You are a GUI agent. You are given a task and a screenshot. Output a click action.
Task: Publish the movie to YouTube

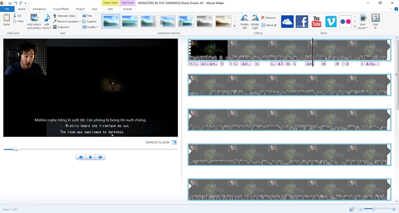[316, 22]
